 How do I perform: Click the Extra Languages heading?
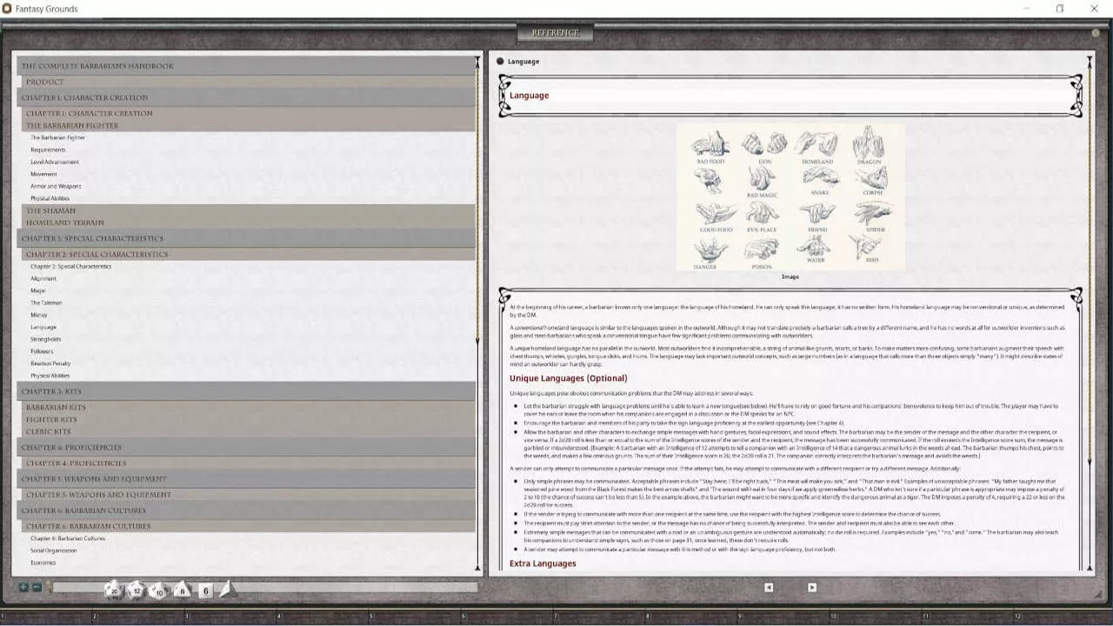(543, 563)
